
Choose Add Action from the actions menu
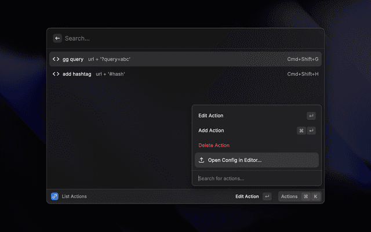(x=211, y=130)
